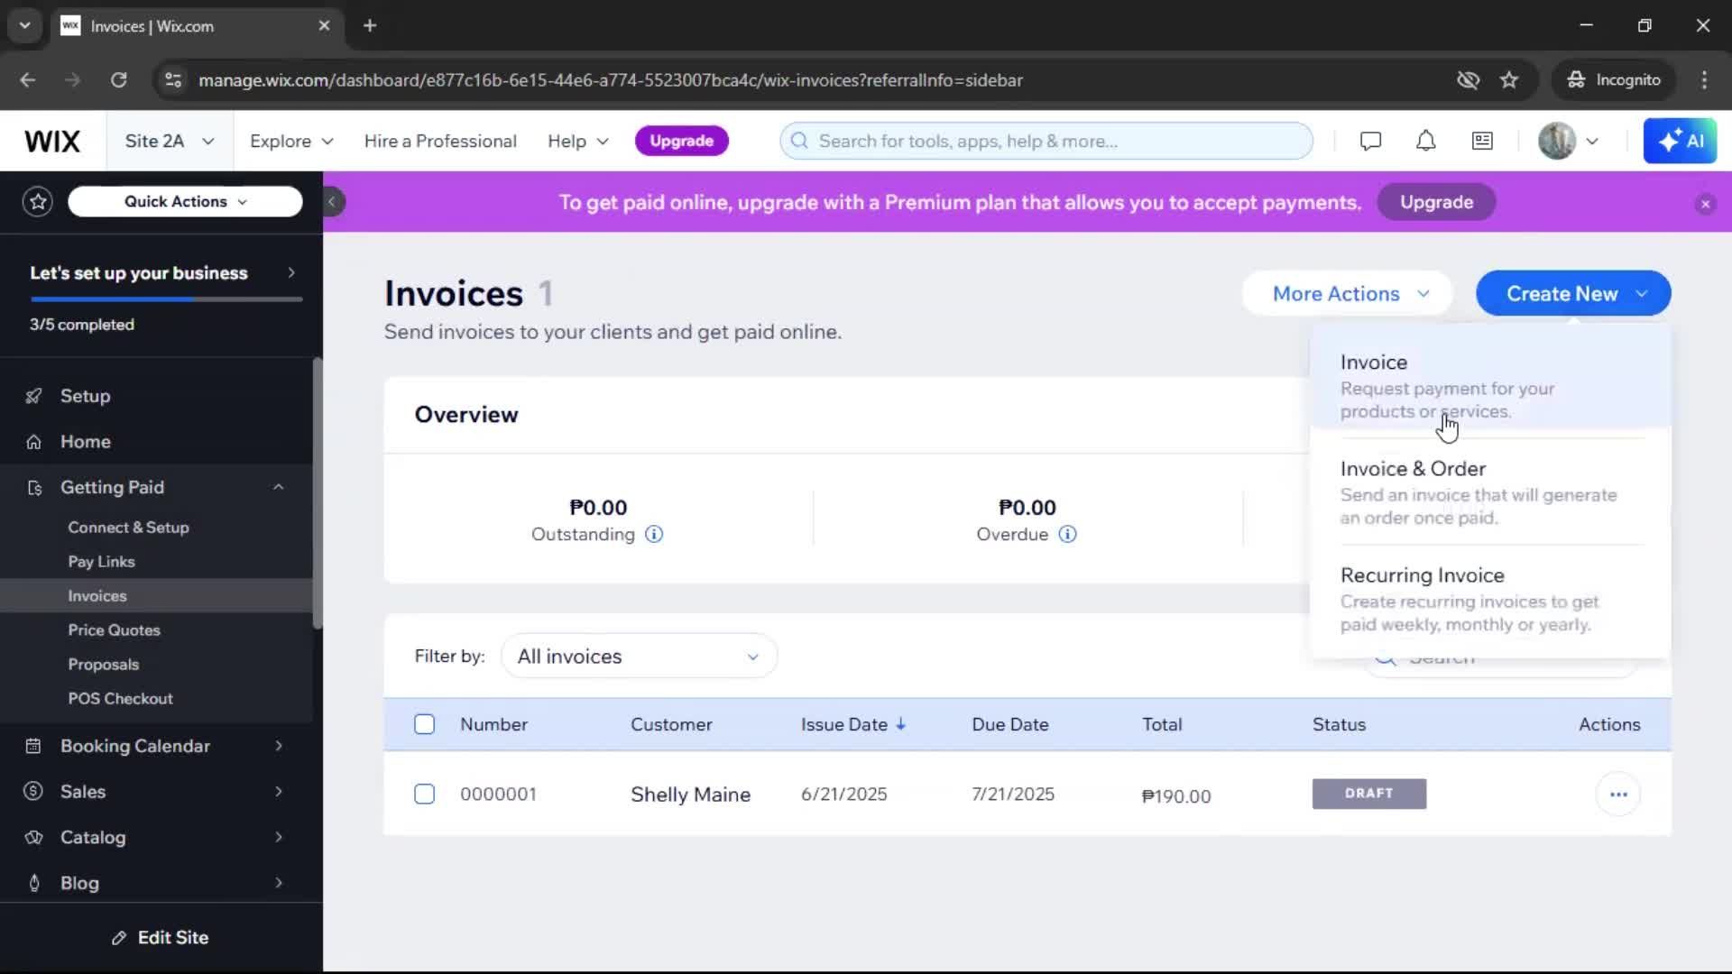The width and height of the screenshot is (1732, 974).
Task: Open Connect & Setup in sidebar
Action: tap(128, 528)
